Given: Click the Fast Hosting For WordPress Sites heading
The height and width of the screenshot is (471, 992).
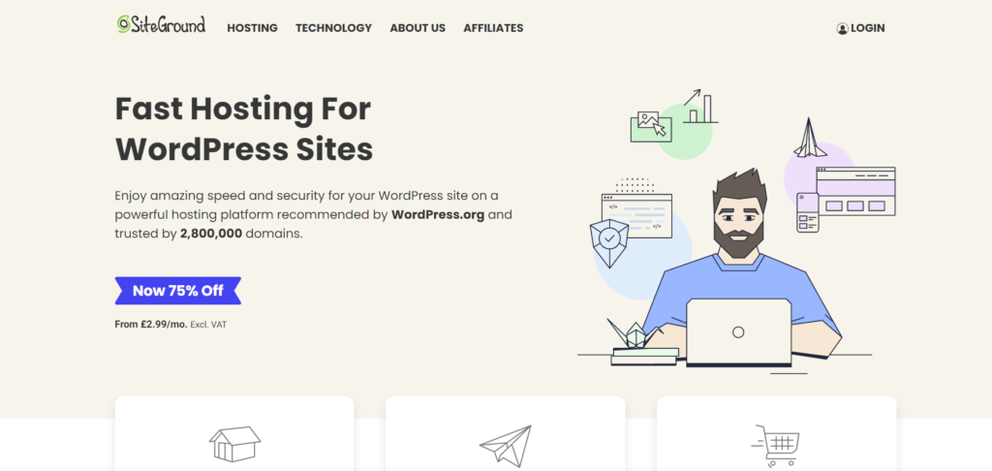Looking at the screenshot, I should tap(243, 129).
